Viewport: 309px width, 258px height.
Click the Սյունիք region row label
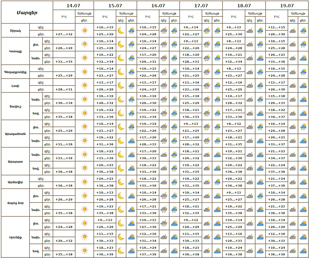[x=15, y=237]
